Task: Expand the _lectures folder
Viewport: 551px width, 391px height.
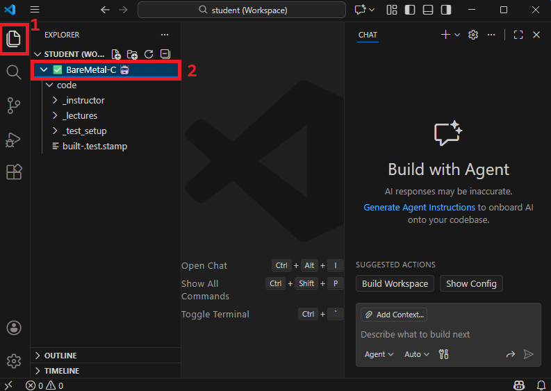Action: 79,115
